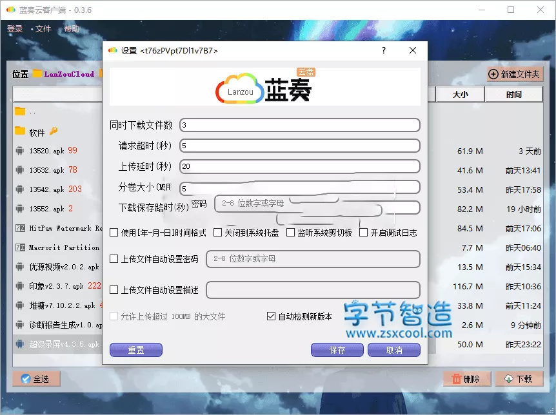Click the 请求超时(秒) input field
This screenshot has height=415, width=556.
pos(300,146)
